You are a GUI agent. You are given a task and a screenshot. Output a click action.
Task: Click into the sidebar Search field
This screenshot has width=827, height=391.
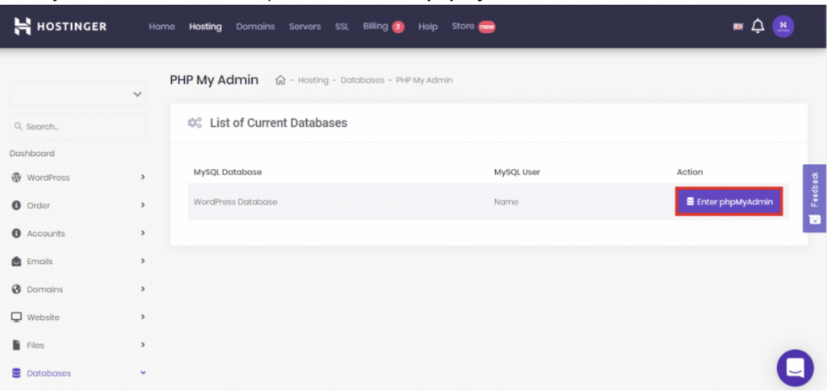point(78,127)
